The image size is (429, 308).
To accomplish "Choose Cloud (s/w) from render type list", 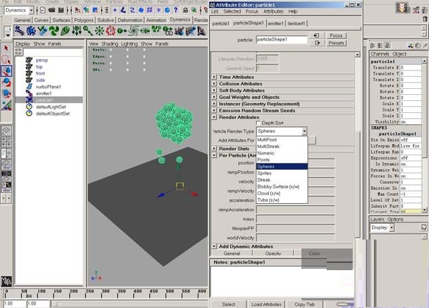I will [x=282, y=193].
